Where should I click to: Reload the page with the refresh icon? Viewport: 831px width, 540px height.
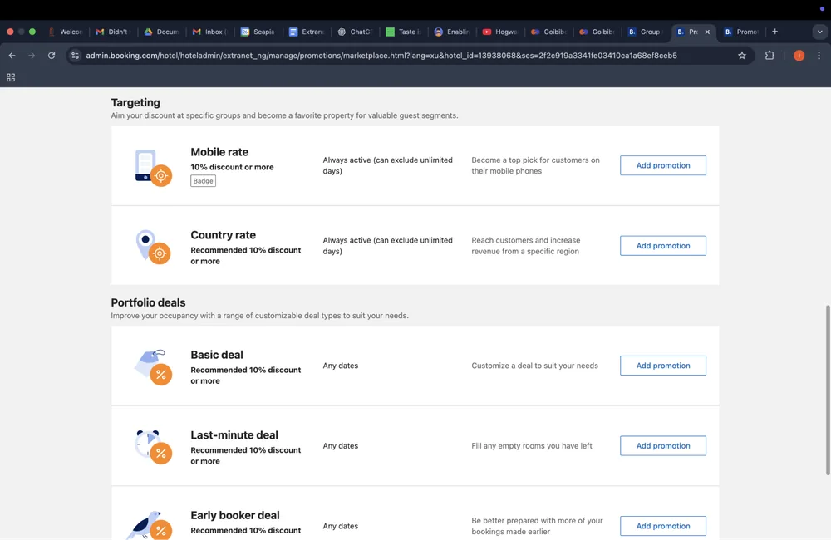pyautogui.click(x=52, y=55)
